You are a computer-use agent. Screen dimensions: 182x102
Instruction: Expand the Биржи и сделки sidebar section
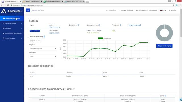point(12,23)
